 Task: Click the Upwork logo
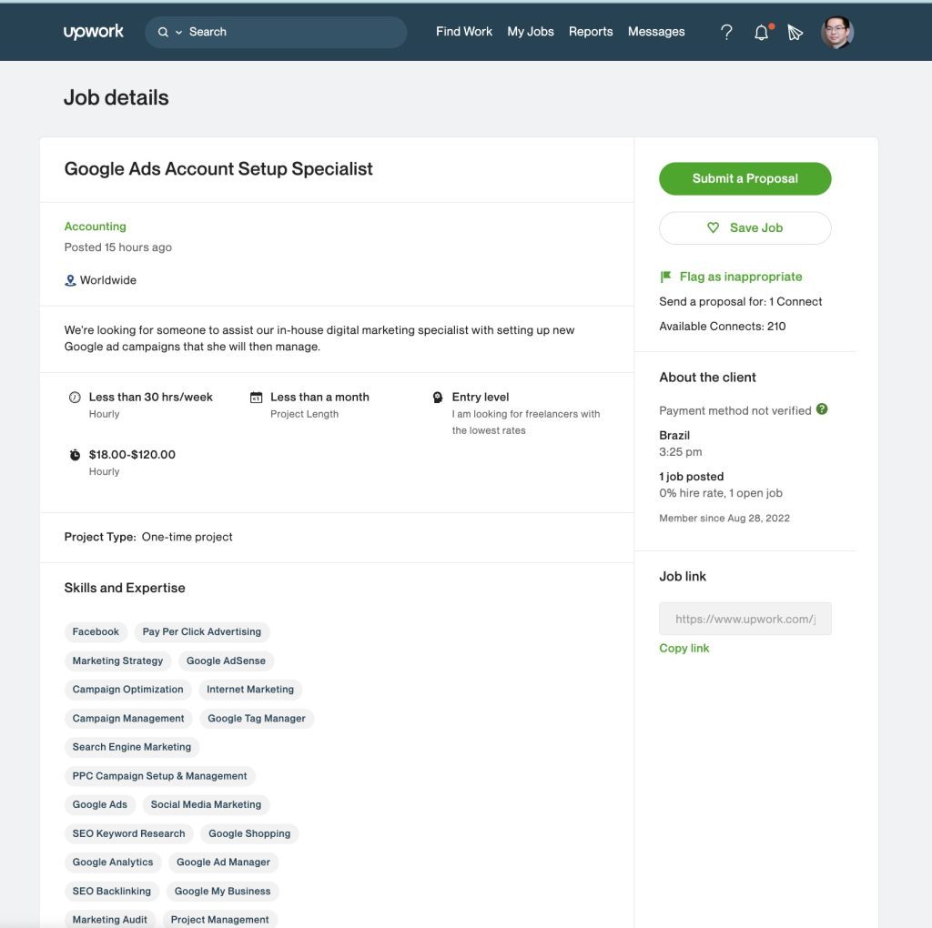point(94,32)
